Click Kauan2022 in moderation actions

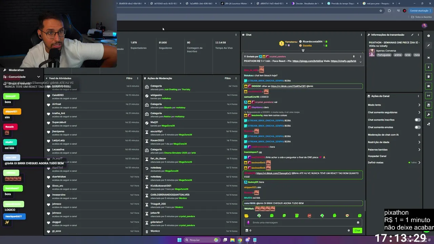157,140
